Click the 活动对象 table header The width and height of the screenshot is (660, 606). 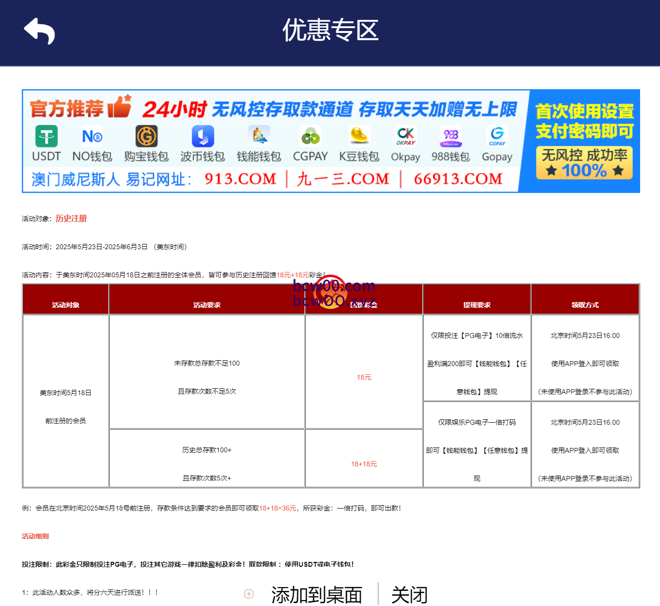click(66, 305)
